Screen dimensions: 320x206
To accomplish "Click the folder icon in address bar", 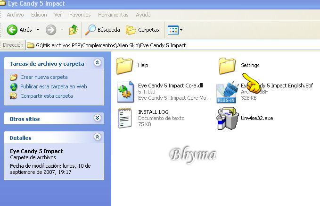I will 31,45.
